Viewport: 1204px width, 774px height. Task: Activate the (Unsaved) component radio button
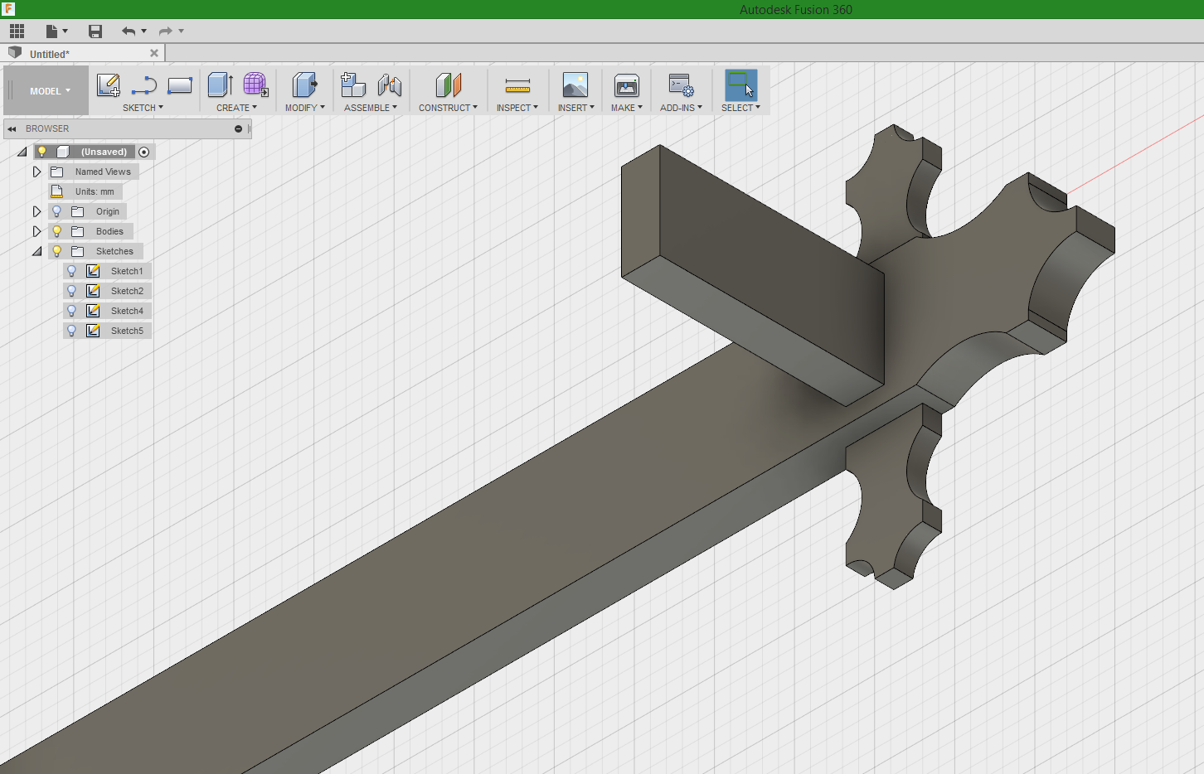(144, 152)
